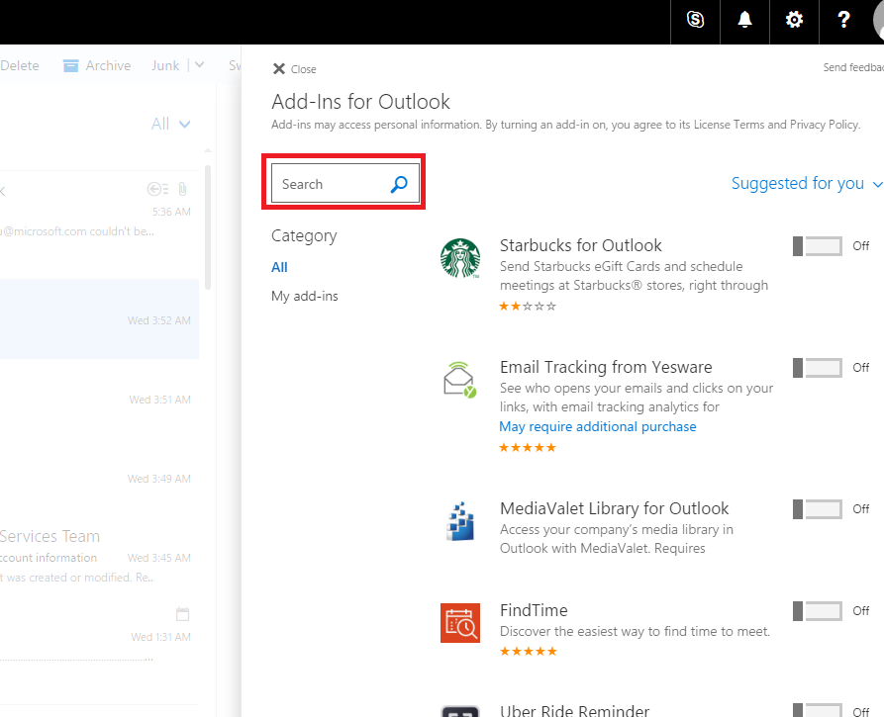Viewport: 884px width, 717px height.
Task: Click the Category heading text
Action: tap(304, 236)
